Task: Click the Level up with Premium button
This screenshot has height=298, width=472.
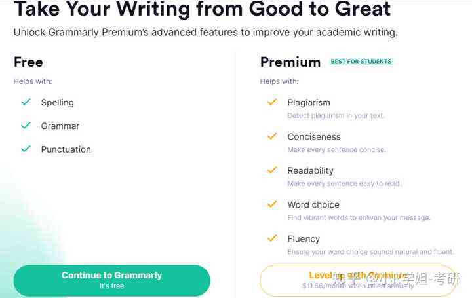Action: point(358,280)
